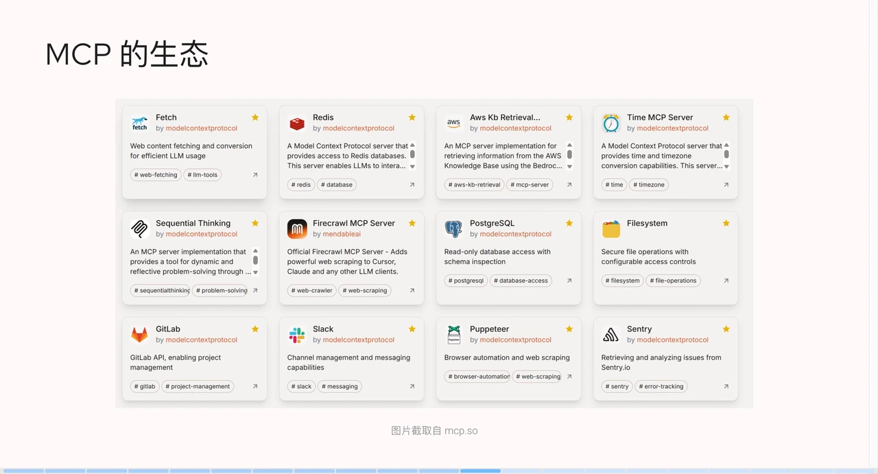Viewport: 878px width, 474px height.
Task: Open the PostgreSQL card external link arrow
Action: point(569,281)
